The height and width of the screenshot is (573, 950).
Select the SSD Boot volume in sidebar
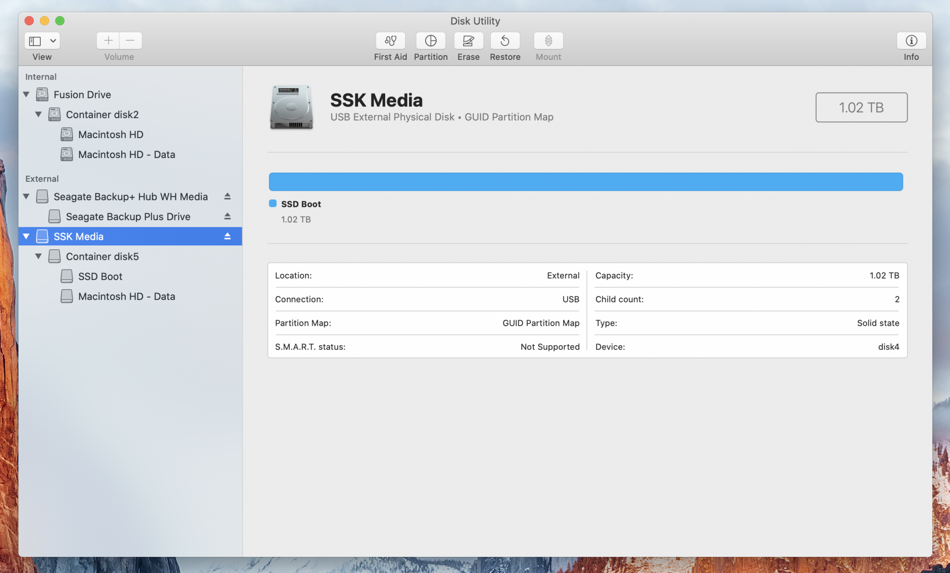tap(130, 276)
